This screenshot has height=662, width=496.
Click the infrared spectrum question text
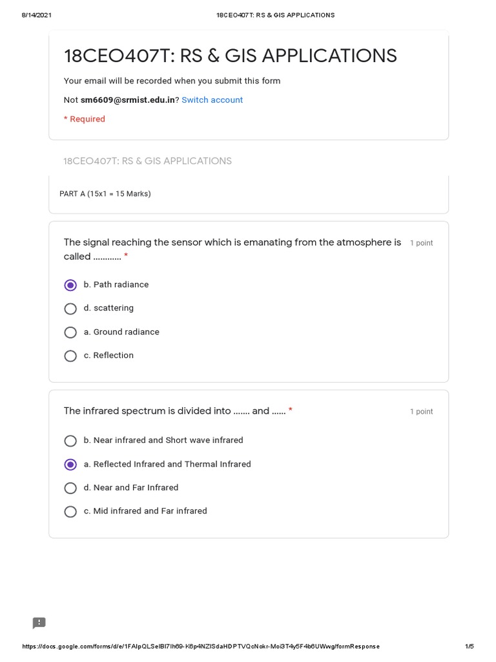tap(174, 411)
